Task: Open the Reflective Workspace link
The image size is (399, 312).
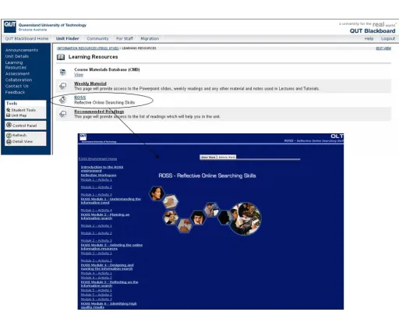Action: [x=98, y=175]
